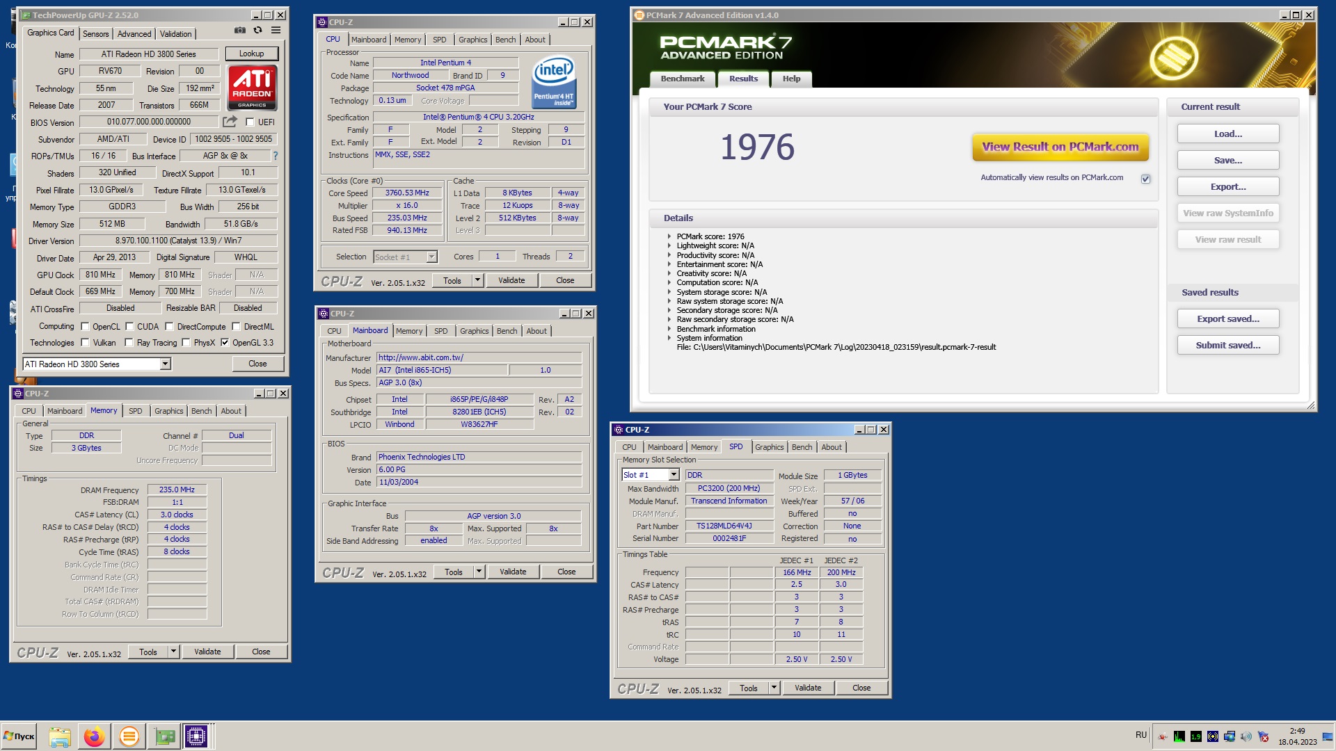Open Tools dropdown arrow in CPU-Z SPD window

pyautogui.click(x=773, y=688)
